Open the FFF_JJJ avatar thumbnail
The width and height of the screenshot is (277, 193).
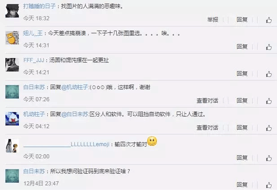click(12, 65)
